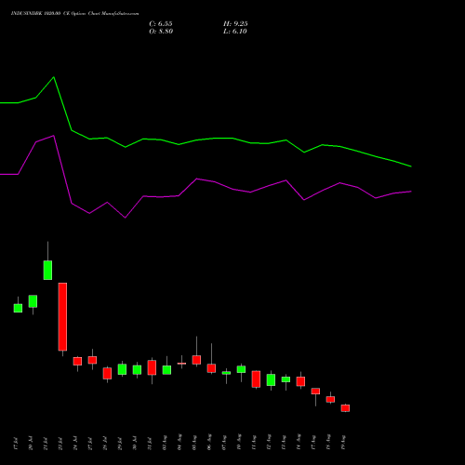Click the open value O: 8.80
Image resolution: width=465 pixels, height=465 pixels.
[x=161, y=32]
